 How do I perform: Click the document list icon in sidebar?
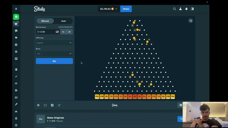[x=16, y=59]
